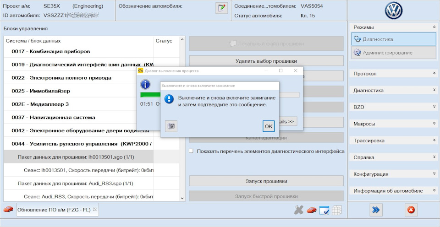Select Сеанс: lh0013501 row
Screen dimensions: 440x227
click(x=78, y=170)
